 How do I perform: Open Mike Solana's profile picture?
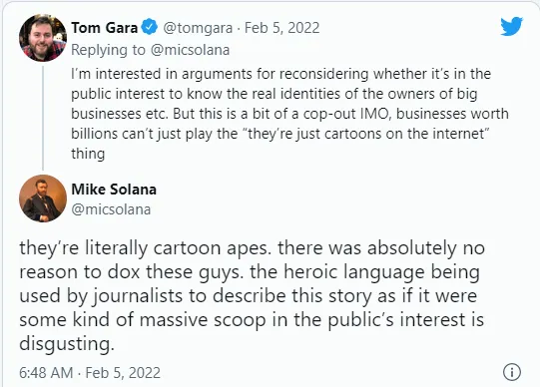(43, 198)
